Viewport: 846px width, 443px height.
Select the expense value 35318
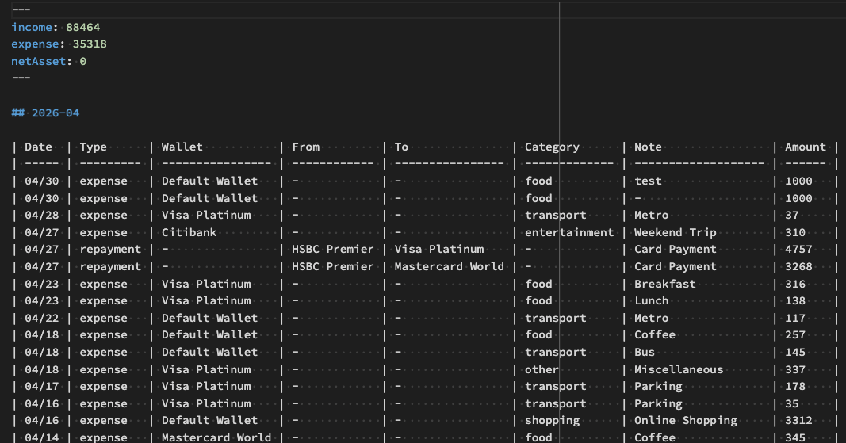[90, 44]
